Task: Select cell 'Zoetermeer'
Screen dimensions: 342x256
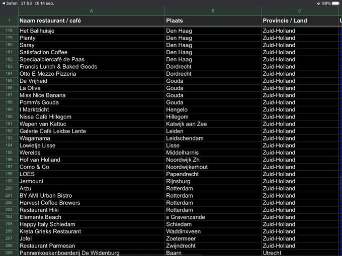Action: click(x=213, y=238)
